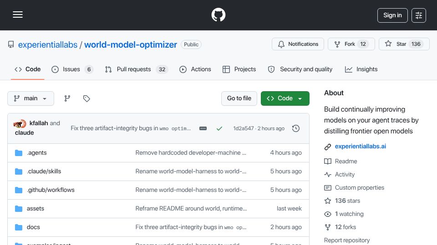This screenshot has width=437, height=245.
Task: Open the Insights tab
Action: 361,69
